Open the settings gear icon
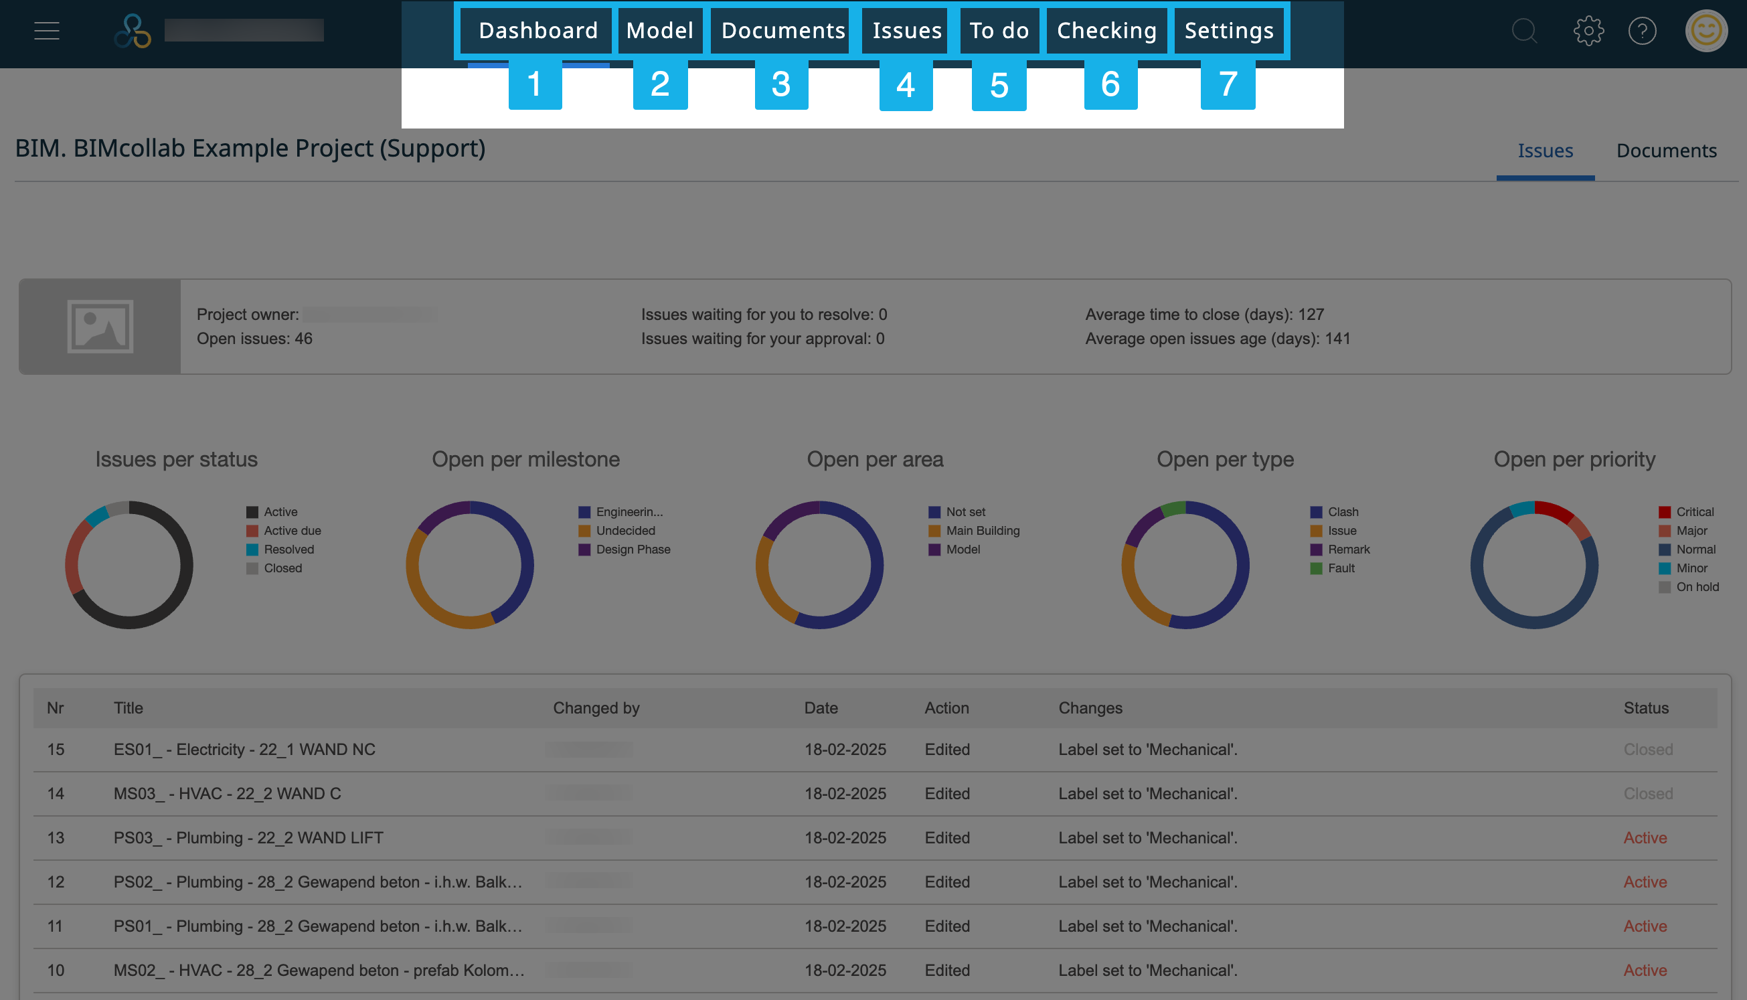The height and width of the screenshot is (1000, 1747). 1588,31
